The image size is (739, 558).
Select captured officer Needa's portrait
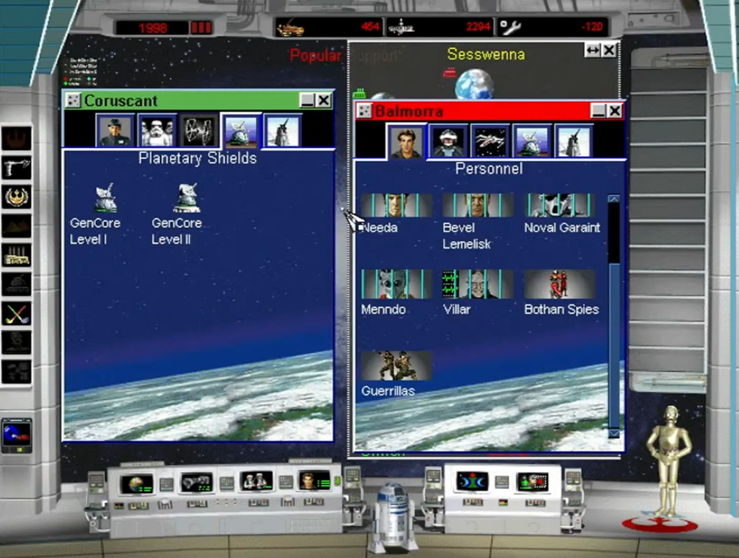[x=396, y=205]
